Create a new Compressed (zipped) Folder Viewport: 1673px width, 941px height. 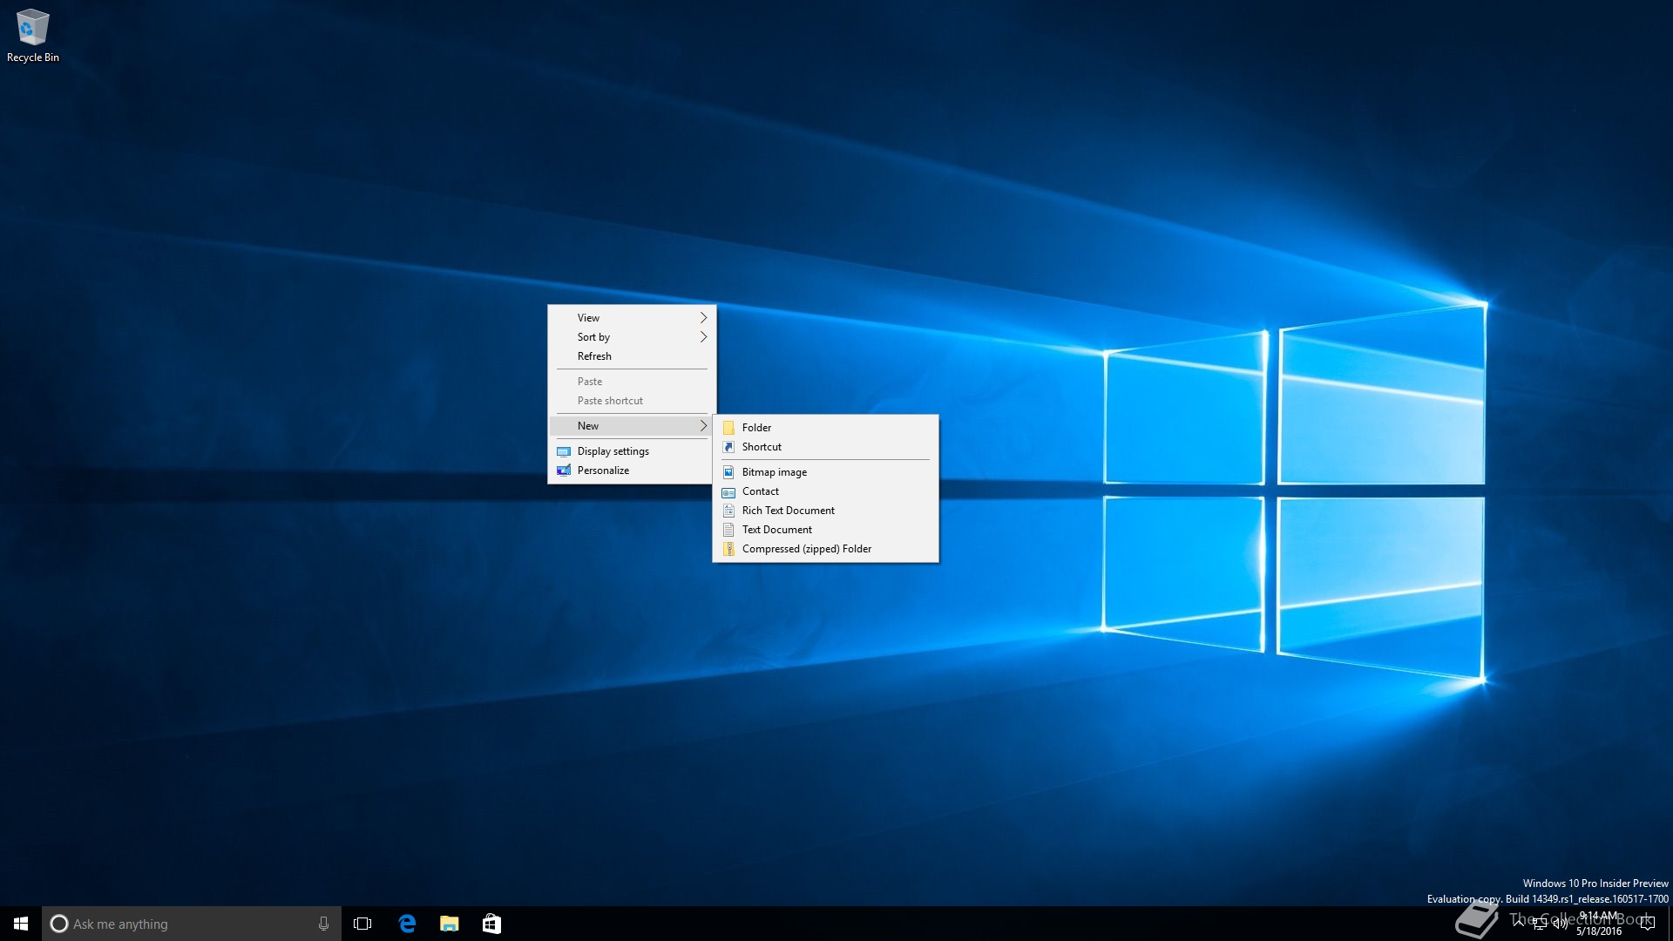(825, 549)
